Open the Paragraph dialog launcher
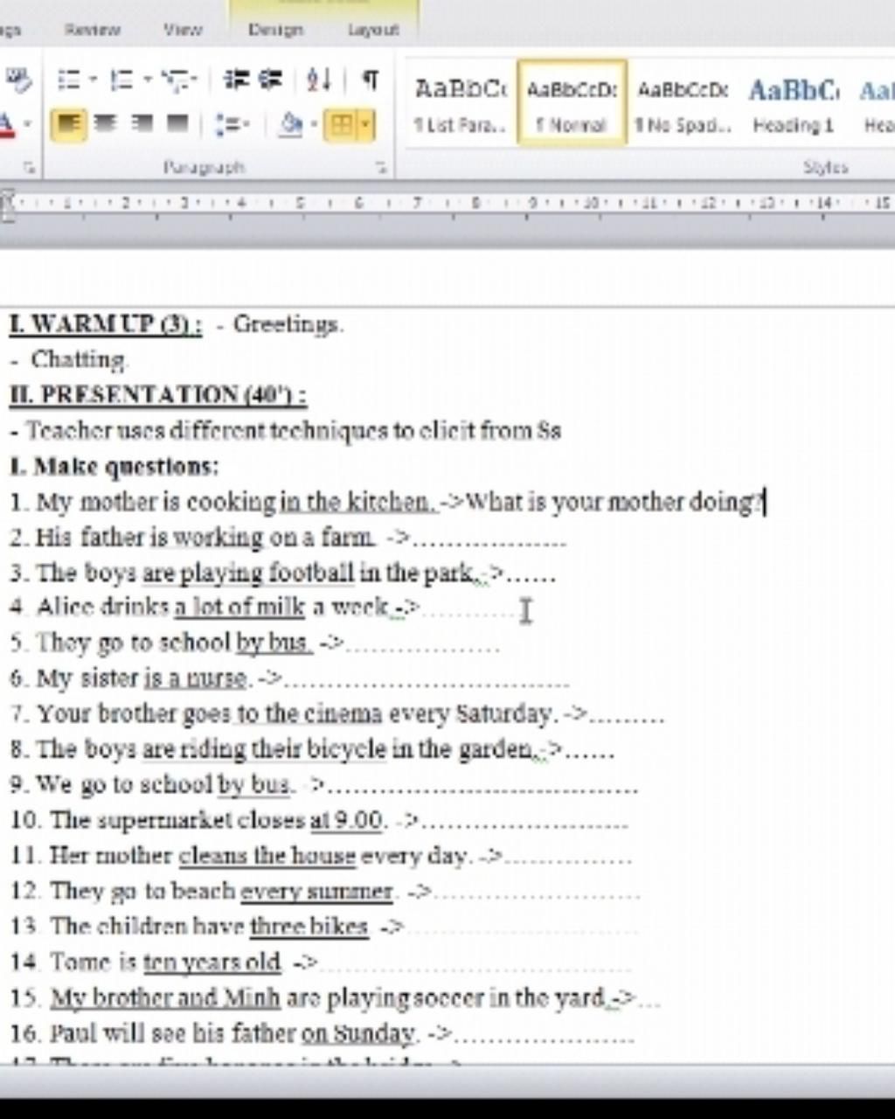895x1119 pixels. click(x=381, y=168)
